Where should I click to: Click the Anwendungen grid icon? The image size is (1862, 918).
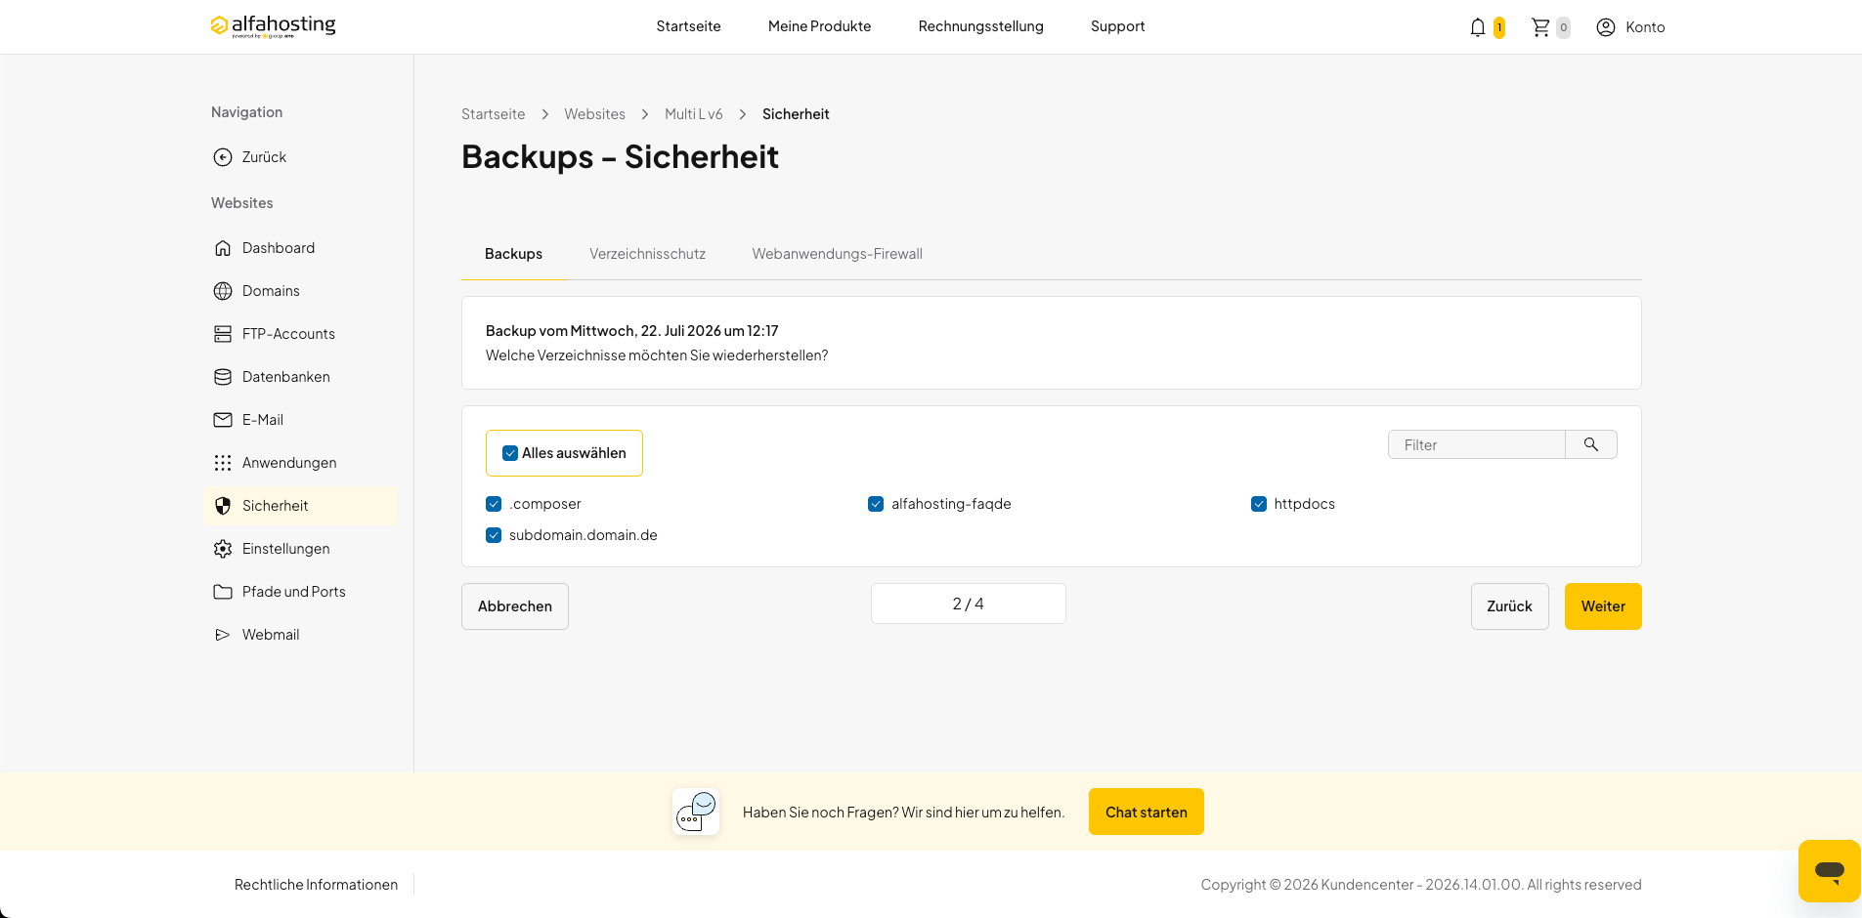(223, 463)
